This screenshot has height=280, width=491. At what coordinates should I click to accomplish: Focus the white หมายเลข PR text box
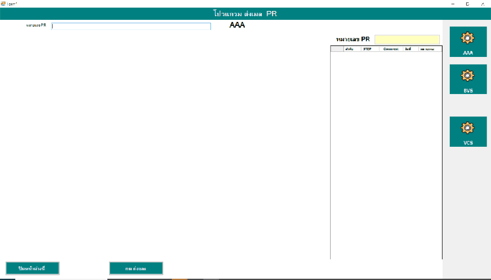coord(131,26)
